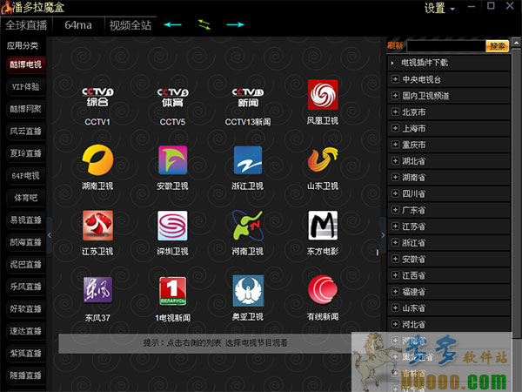The height and width of the screenshot is (392, 522).
Task: Select 紫狐直播 in the category sidebar
Action: pos(25,353)
